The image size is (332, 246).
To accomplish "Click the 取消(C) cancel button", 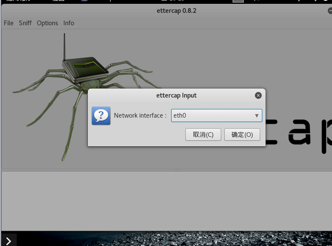I will click(x=203, y=134).
